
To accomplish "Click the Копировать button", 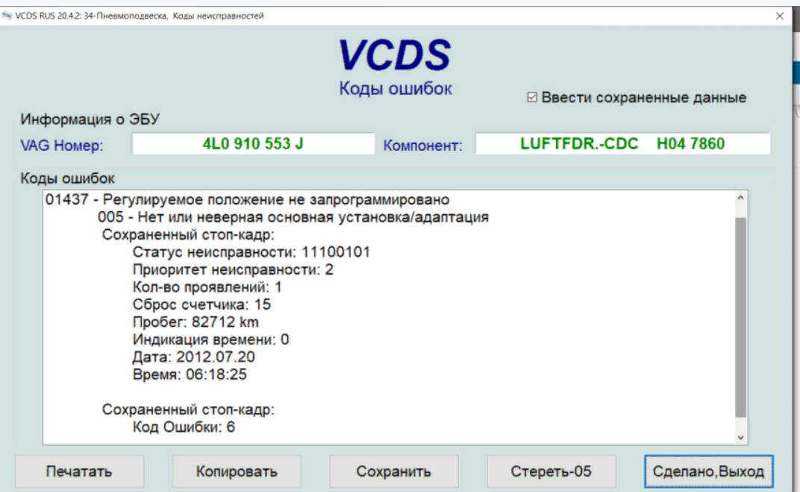I will click(237, 471).
